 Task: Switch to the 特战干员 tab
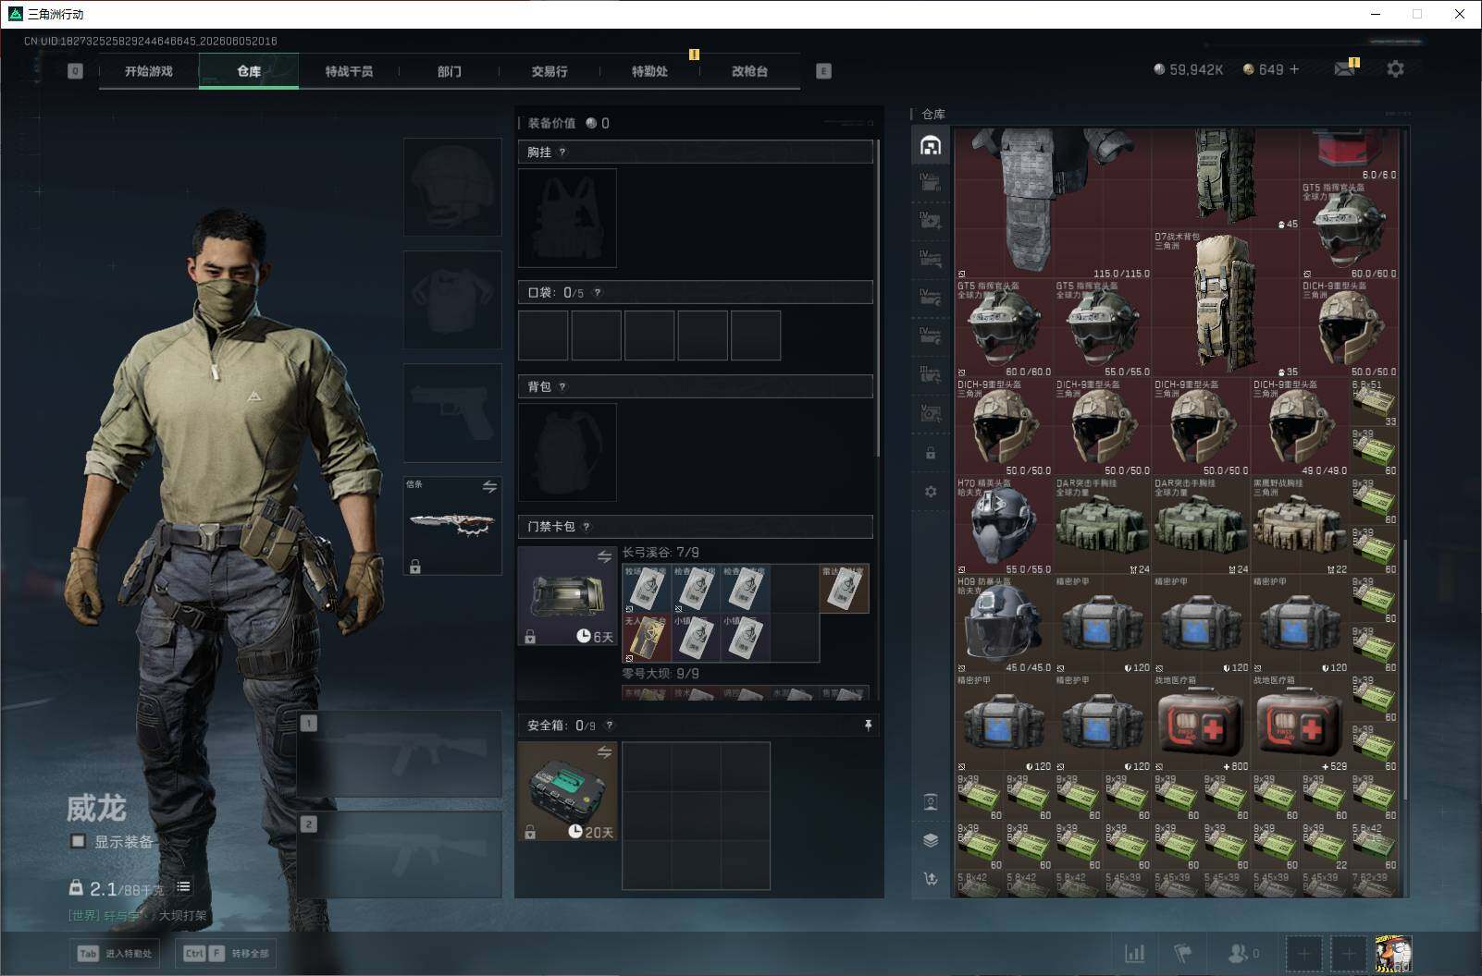349,71
